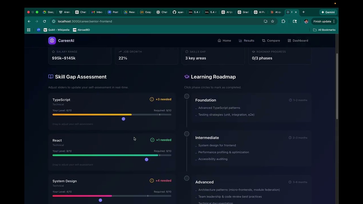Click the 22% job growth value

pyautogui.click(x=123, y=58)
